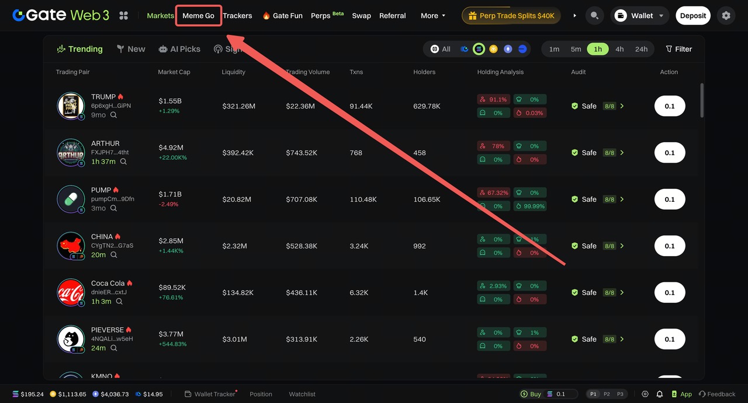
Task: Open the Wallet dropdown
Action: tap(642, 16)
